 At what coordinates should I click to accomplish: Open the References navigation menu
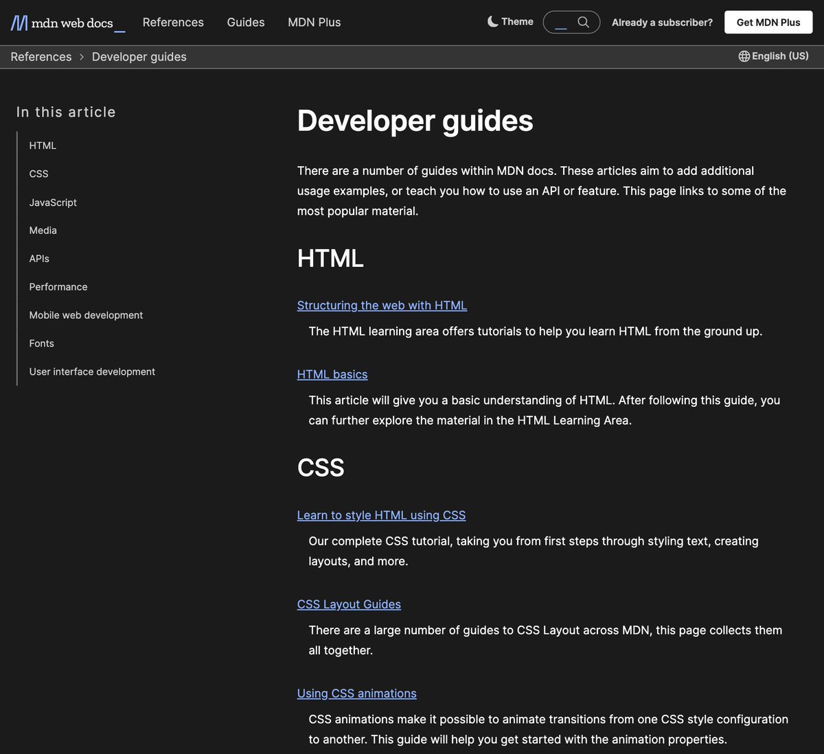pos(173,23)
